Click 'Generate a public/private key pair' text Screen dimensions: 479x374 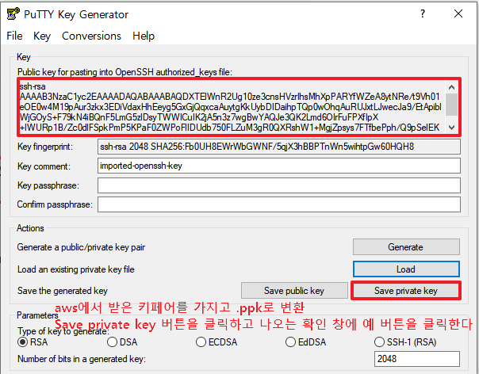coord(81,247)
